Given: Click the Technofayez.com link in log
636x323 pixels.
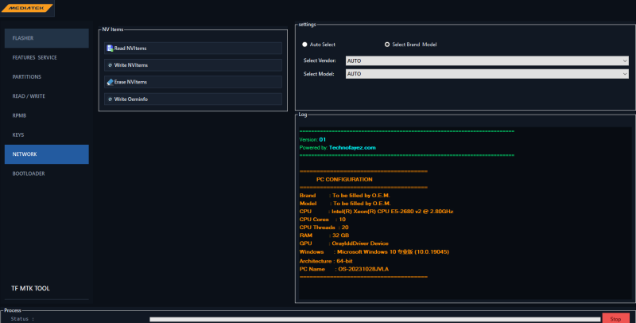Looking at the screenshot, I should tap(352, 148).
